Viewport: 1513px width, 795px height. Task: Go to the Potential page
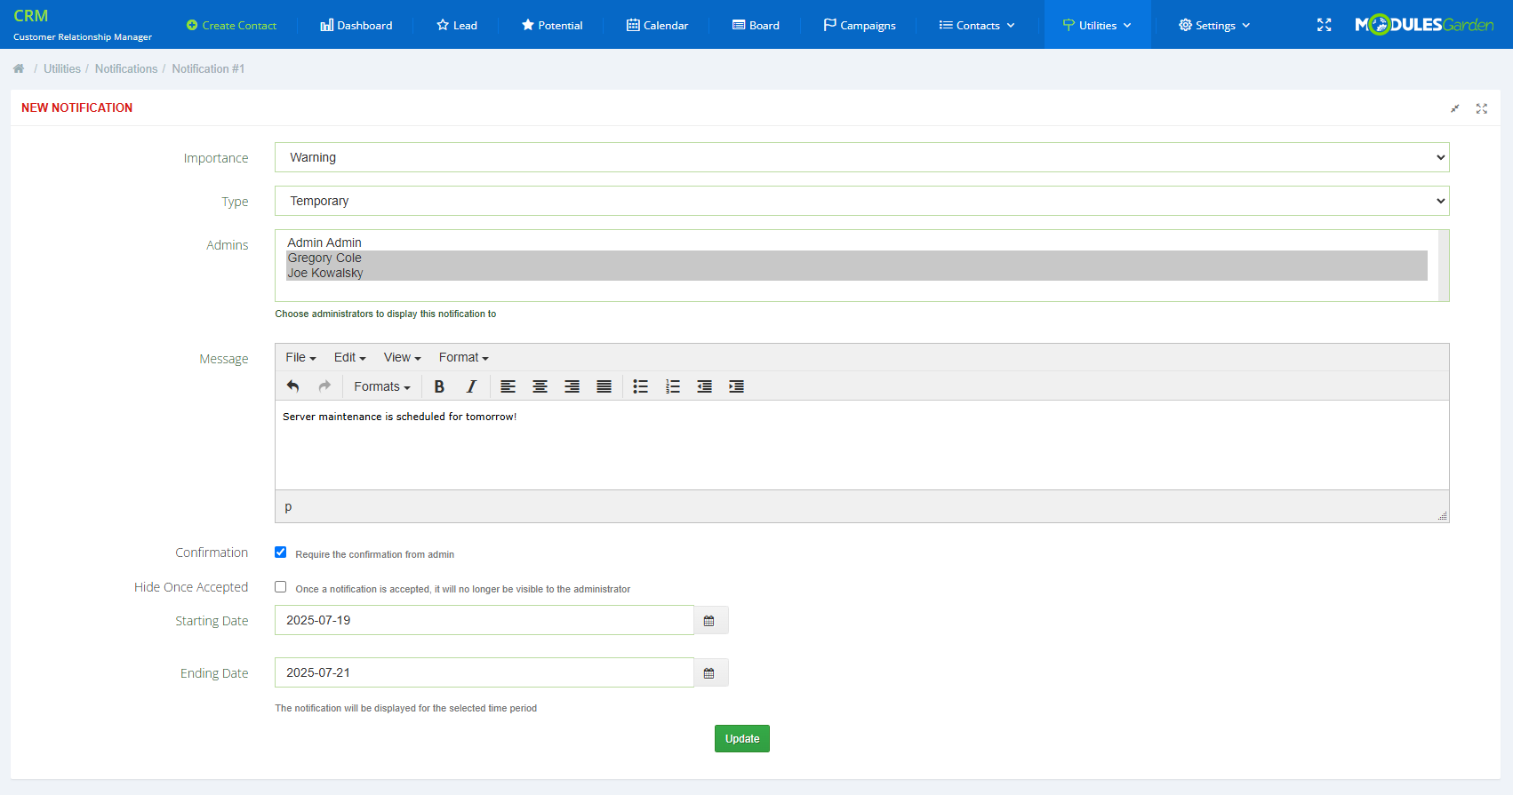552,25
